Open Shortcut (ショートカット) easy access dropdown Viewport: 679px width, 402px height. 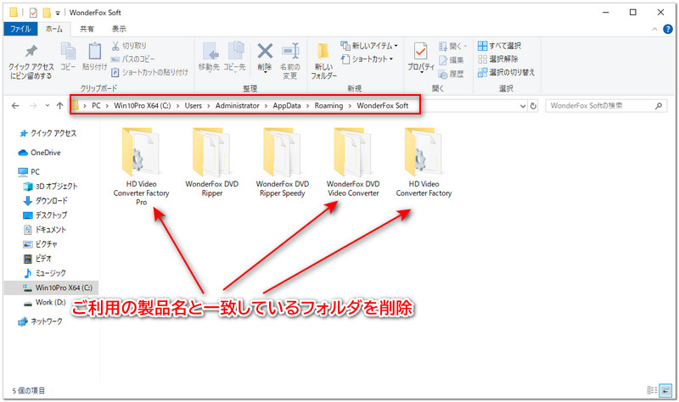pyautogui.click(x=368, y=59)
